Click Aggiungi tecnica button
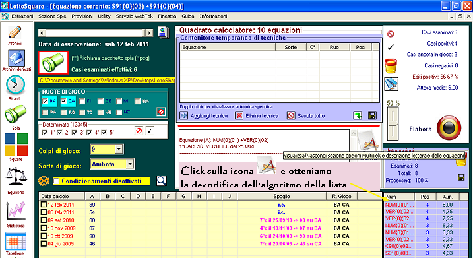The image size is (473, 258). tap(205, 116)
